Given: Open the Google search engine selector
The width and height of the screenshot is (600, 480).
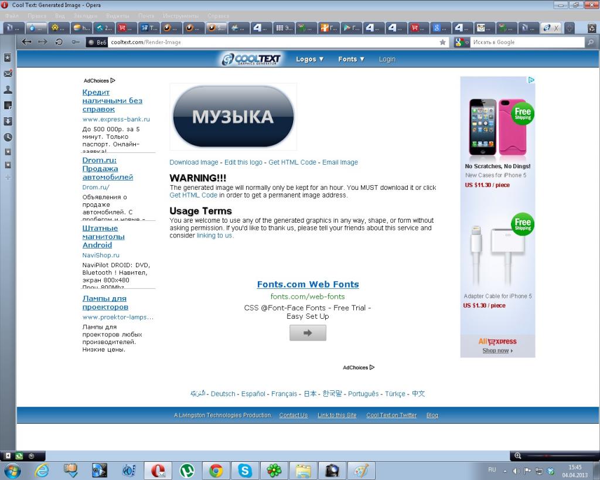Looking at the screenshot, I should click(462, 42).
